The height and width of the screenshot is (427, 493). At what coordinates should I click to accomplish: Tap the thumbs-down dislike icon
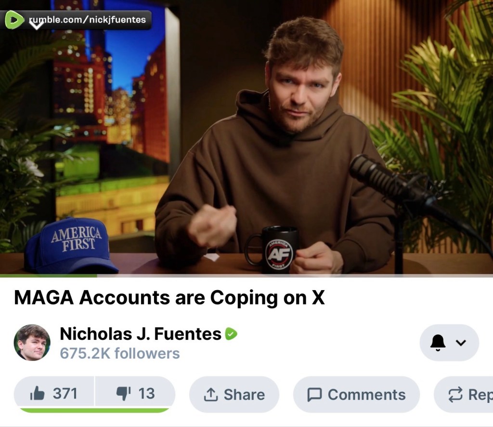tap(124, 393)
